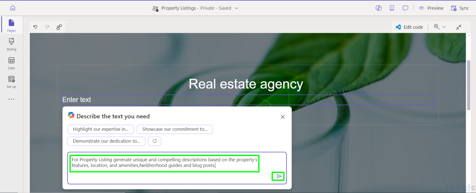Screen dimensions: 476x193
Task: Collapse the full-screen editor view
Action: click(x=459, y=27)
